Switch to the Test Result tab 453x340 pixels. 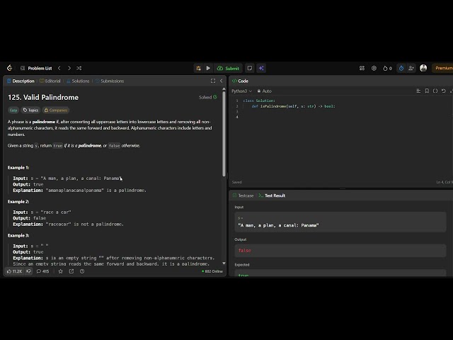point(272,195)
